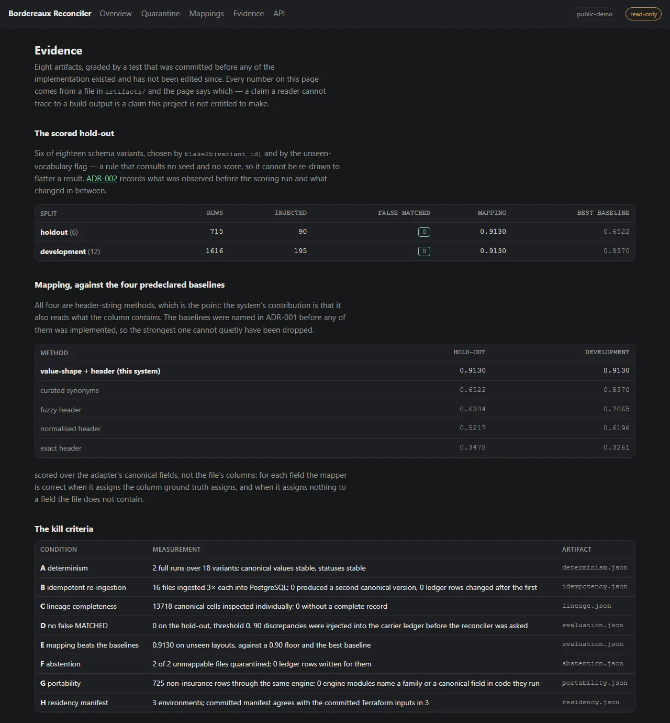Viewport: 670px width, 723px height.
Task: Click the abstention.json artifact name
Action: click(593, 663)
